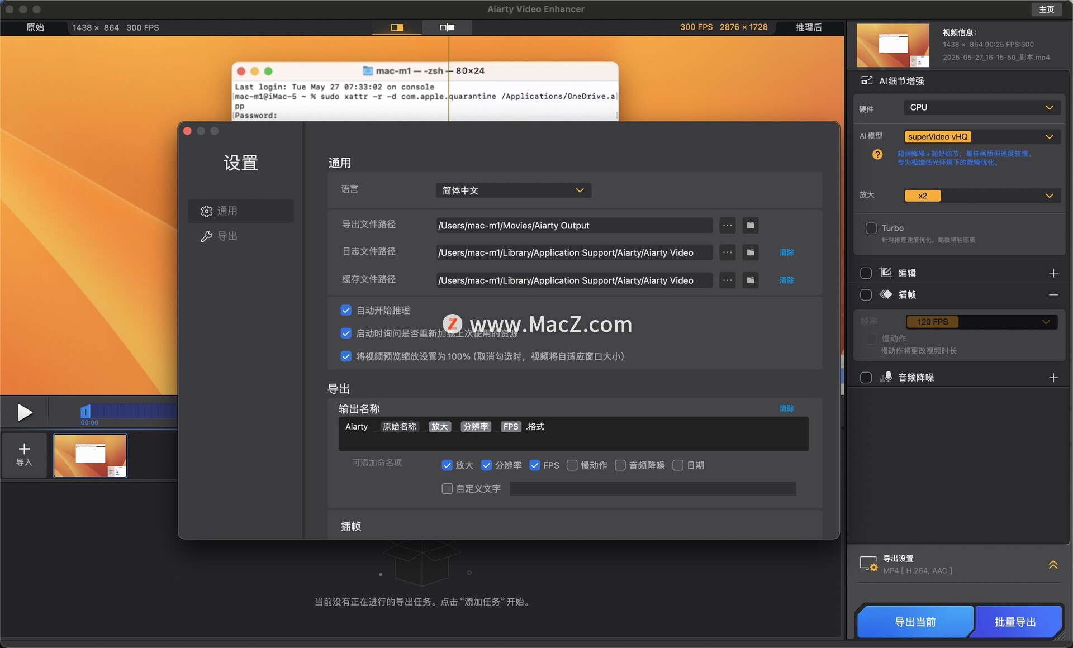
Task: Click the 原始 original label tab
Action: point(35,27)
